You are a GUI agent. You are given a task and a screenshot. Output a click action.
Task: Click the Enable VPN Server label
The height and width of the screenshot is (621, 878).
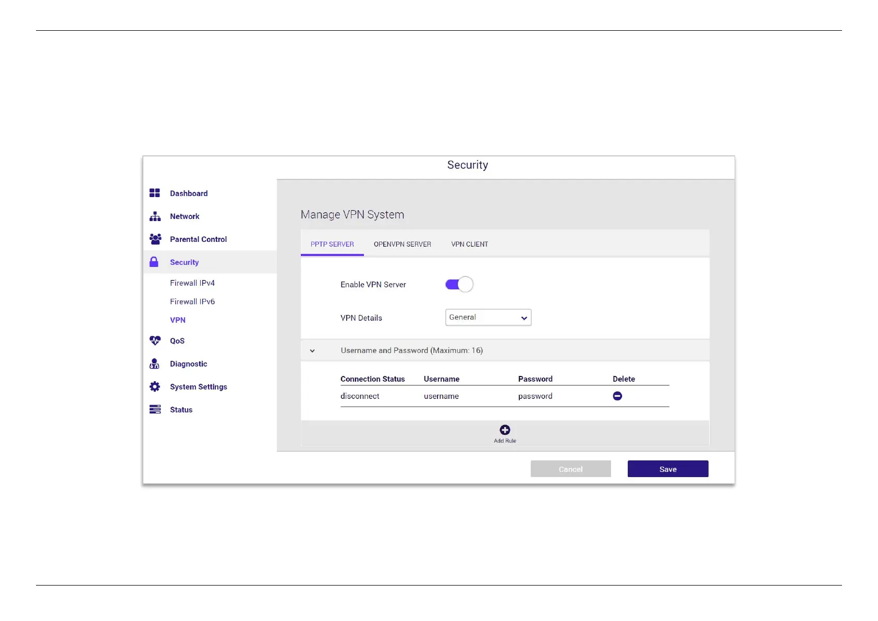coord(373,284)
